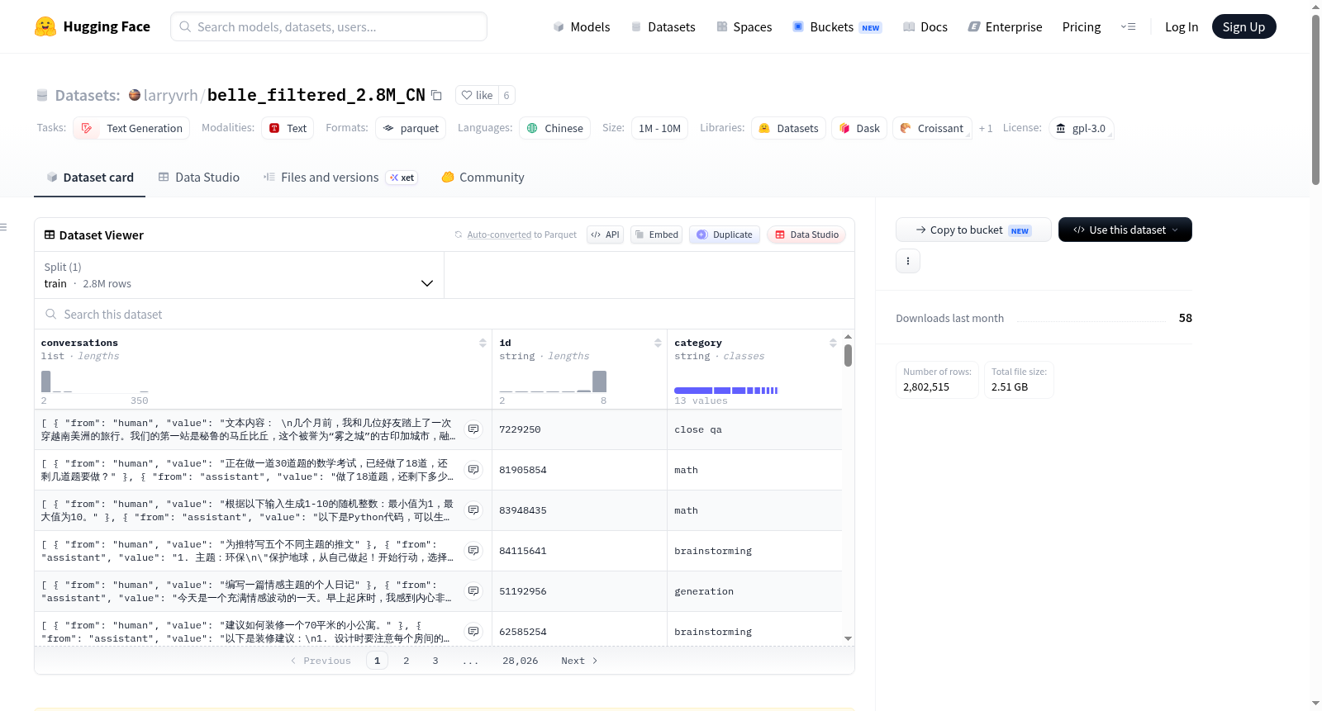Click the Dask library tag
The width and height of the screenshot is (1322, 711).
pyautogui.click(x=859, y=128)
